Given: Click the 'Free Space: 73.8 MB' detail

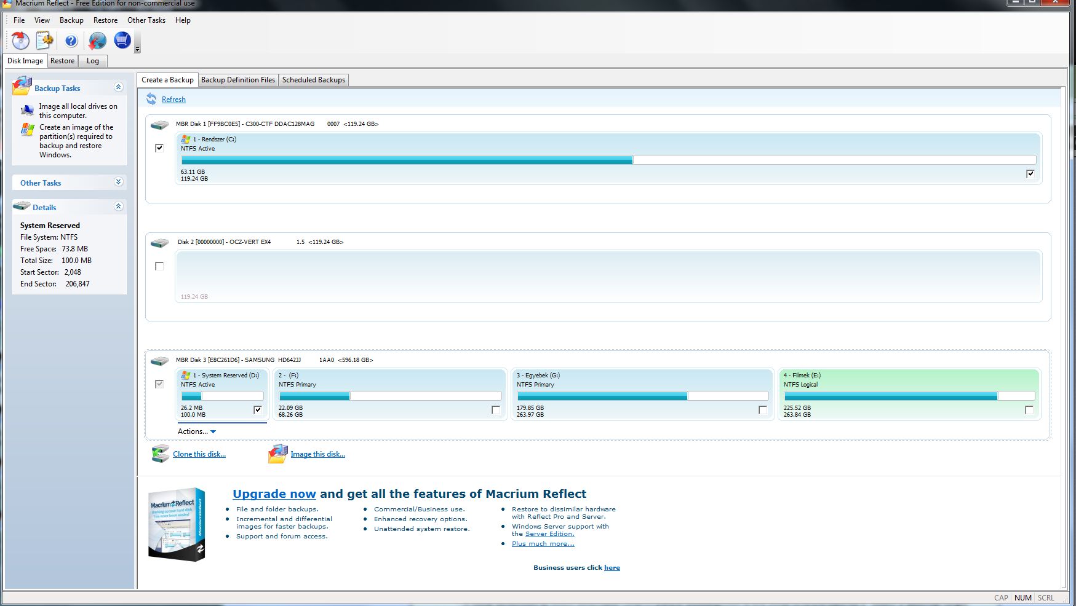Looking at the screenshot, I should [x=54, y=249].
